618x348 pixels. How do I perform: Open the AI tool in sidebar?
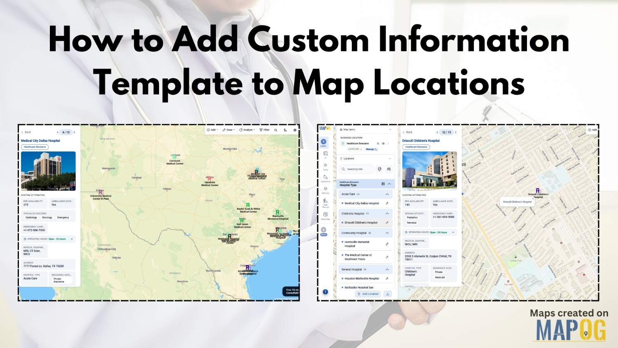(325, 155)
